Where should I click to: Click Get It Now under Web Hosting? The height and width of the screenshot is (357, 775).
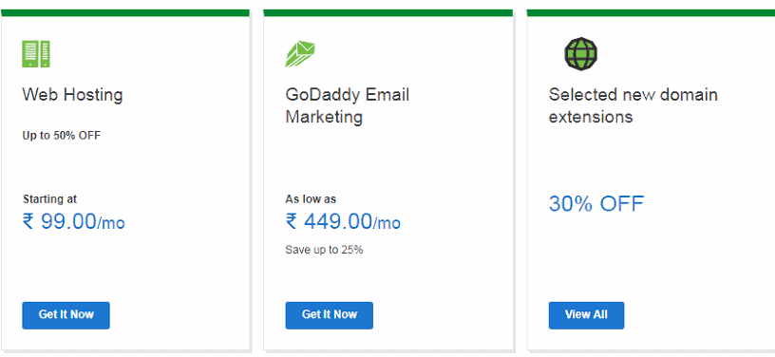66,315
